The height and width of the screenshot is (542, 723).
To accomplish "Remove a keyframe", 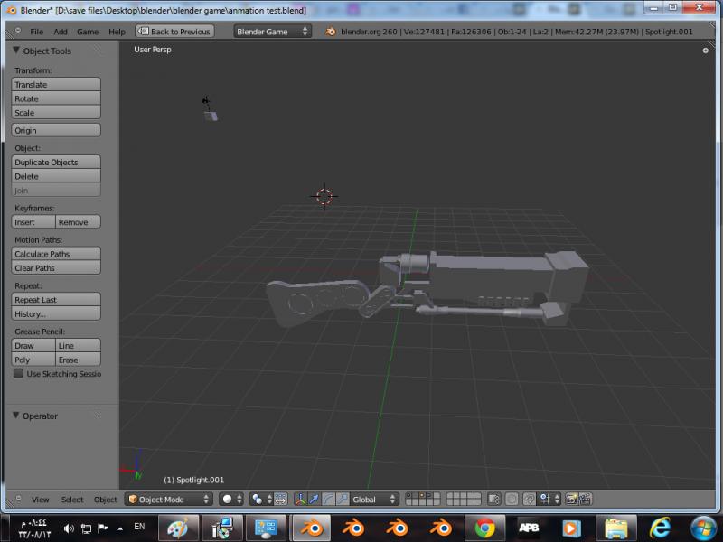I will [78, 222].
